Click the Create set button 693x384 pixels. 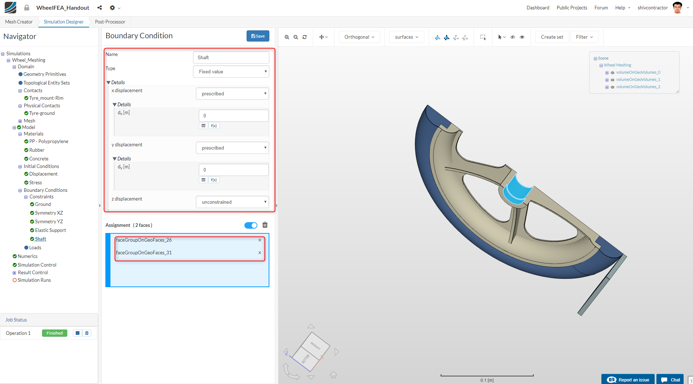(552, 37)
